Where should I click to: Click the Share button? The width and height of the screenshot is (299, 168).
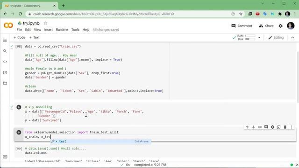[x=266, y=26]
